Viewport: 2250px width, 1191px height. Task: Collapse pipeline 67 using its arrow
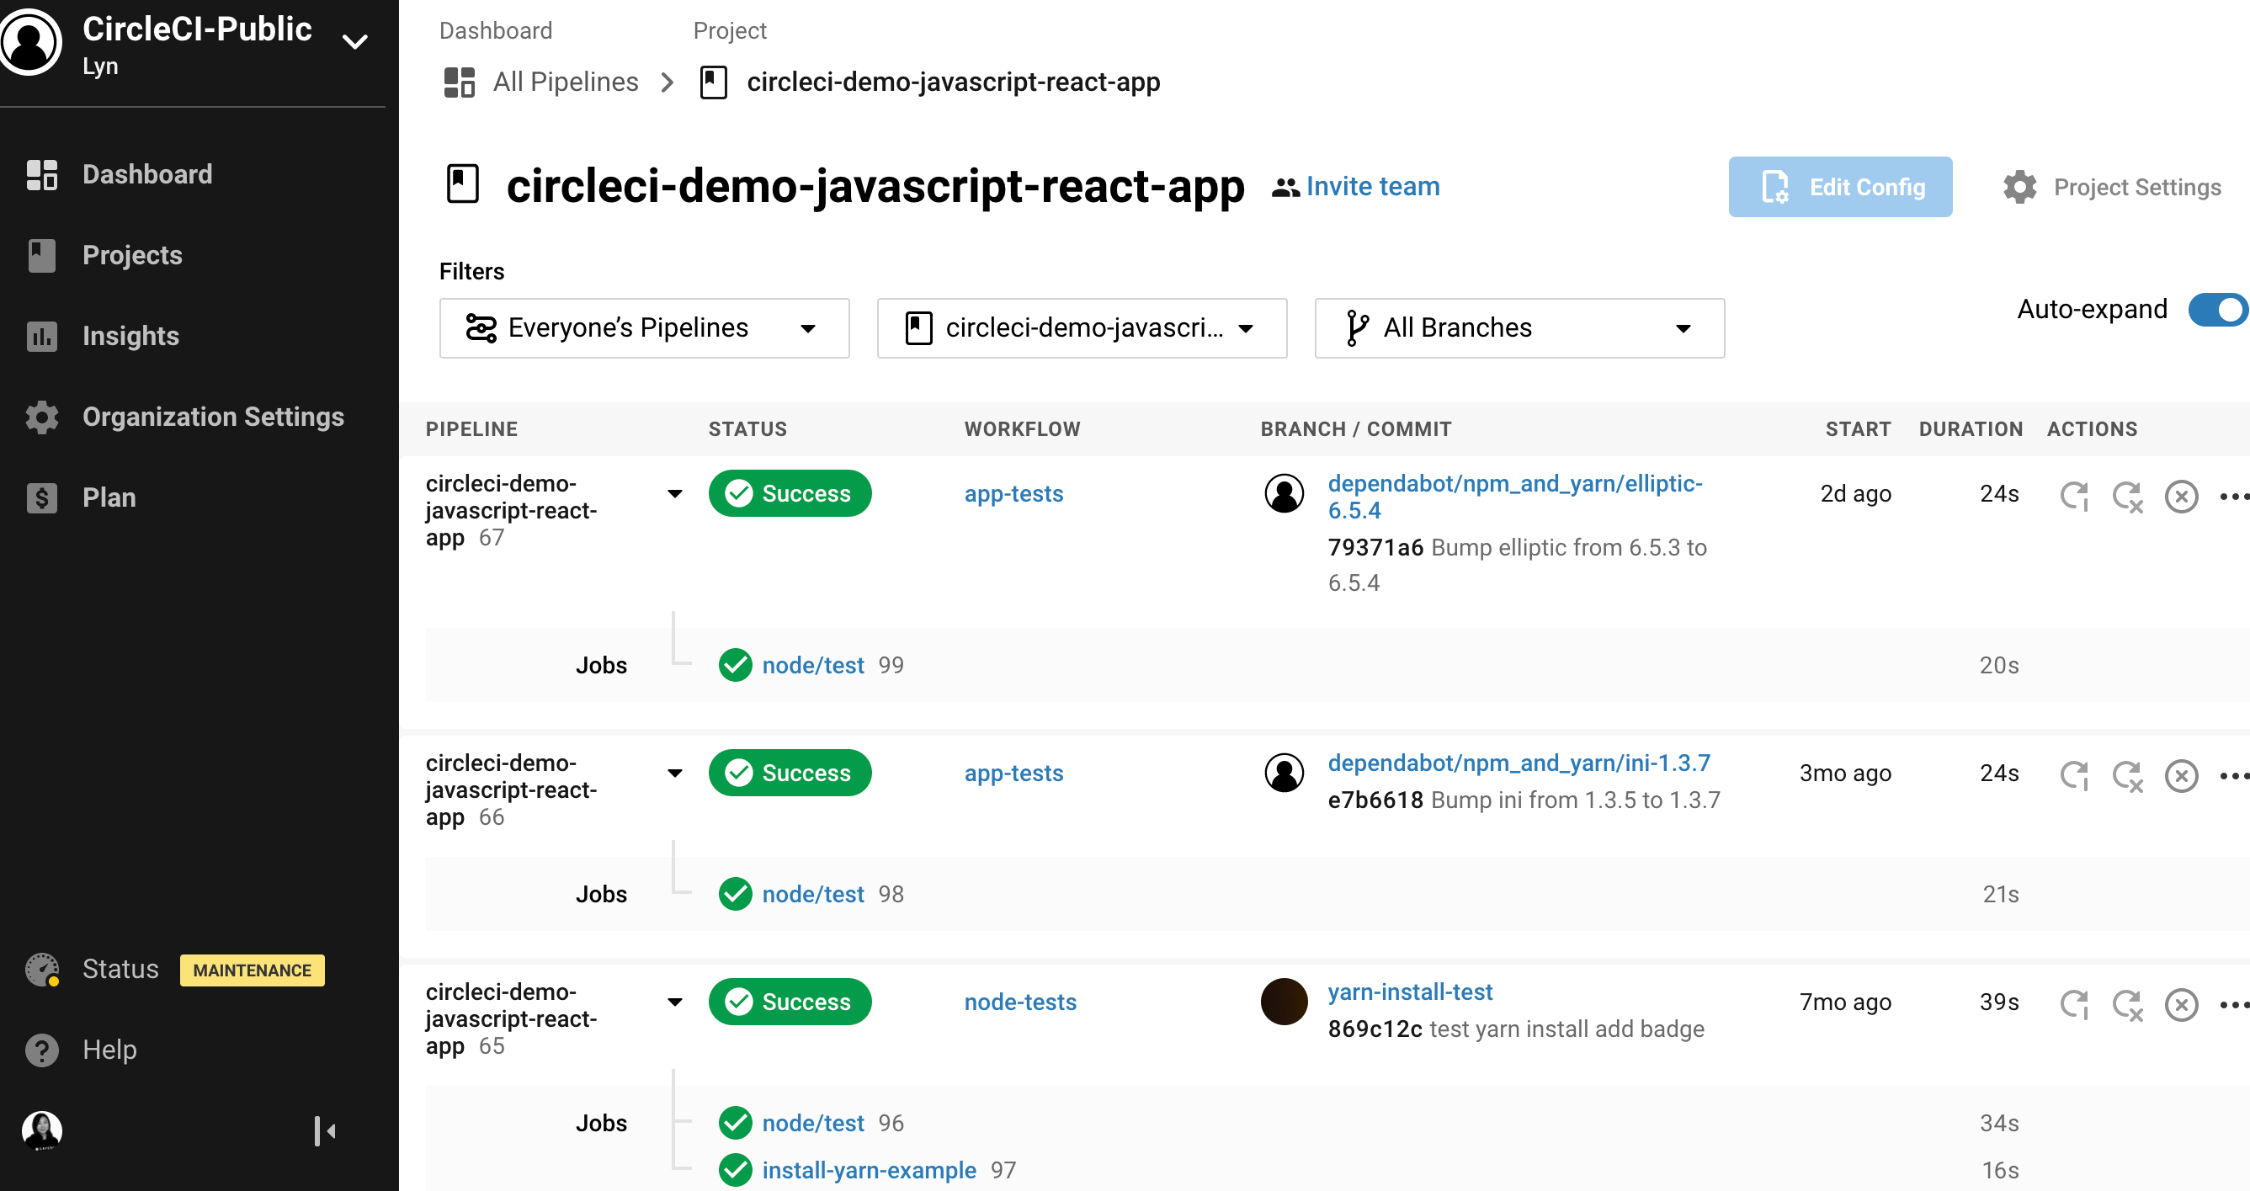point(674,494)
